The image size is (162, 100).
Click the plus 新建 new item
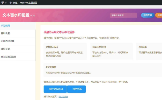(x=13, y=3)
